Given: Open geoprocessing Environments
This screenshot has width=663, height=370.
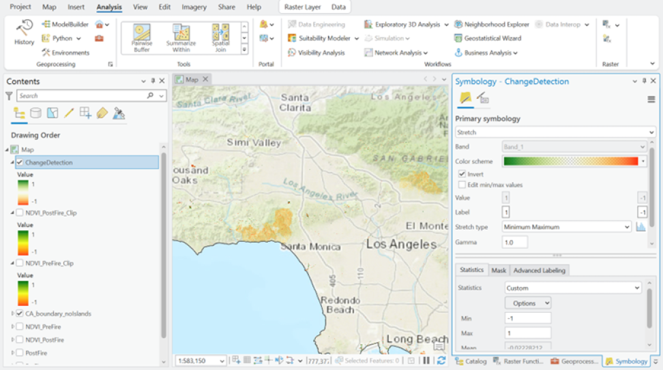Looking at the screenshot, I should 65,52.
